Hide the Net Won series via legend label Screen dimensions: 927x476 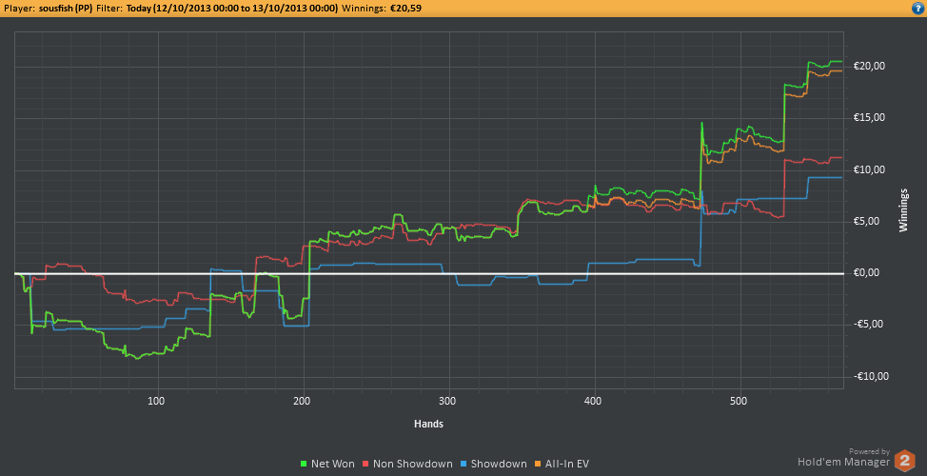[x=333, y=465]
